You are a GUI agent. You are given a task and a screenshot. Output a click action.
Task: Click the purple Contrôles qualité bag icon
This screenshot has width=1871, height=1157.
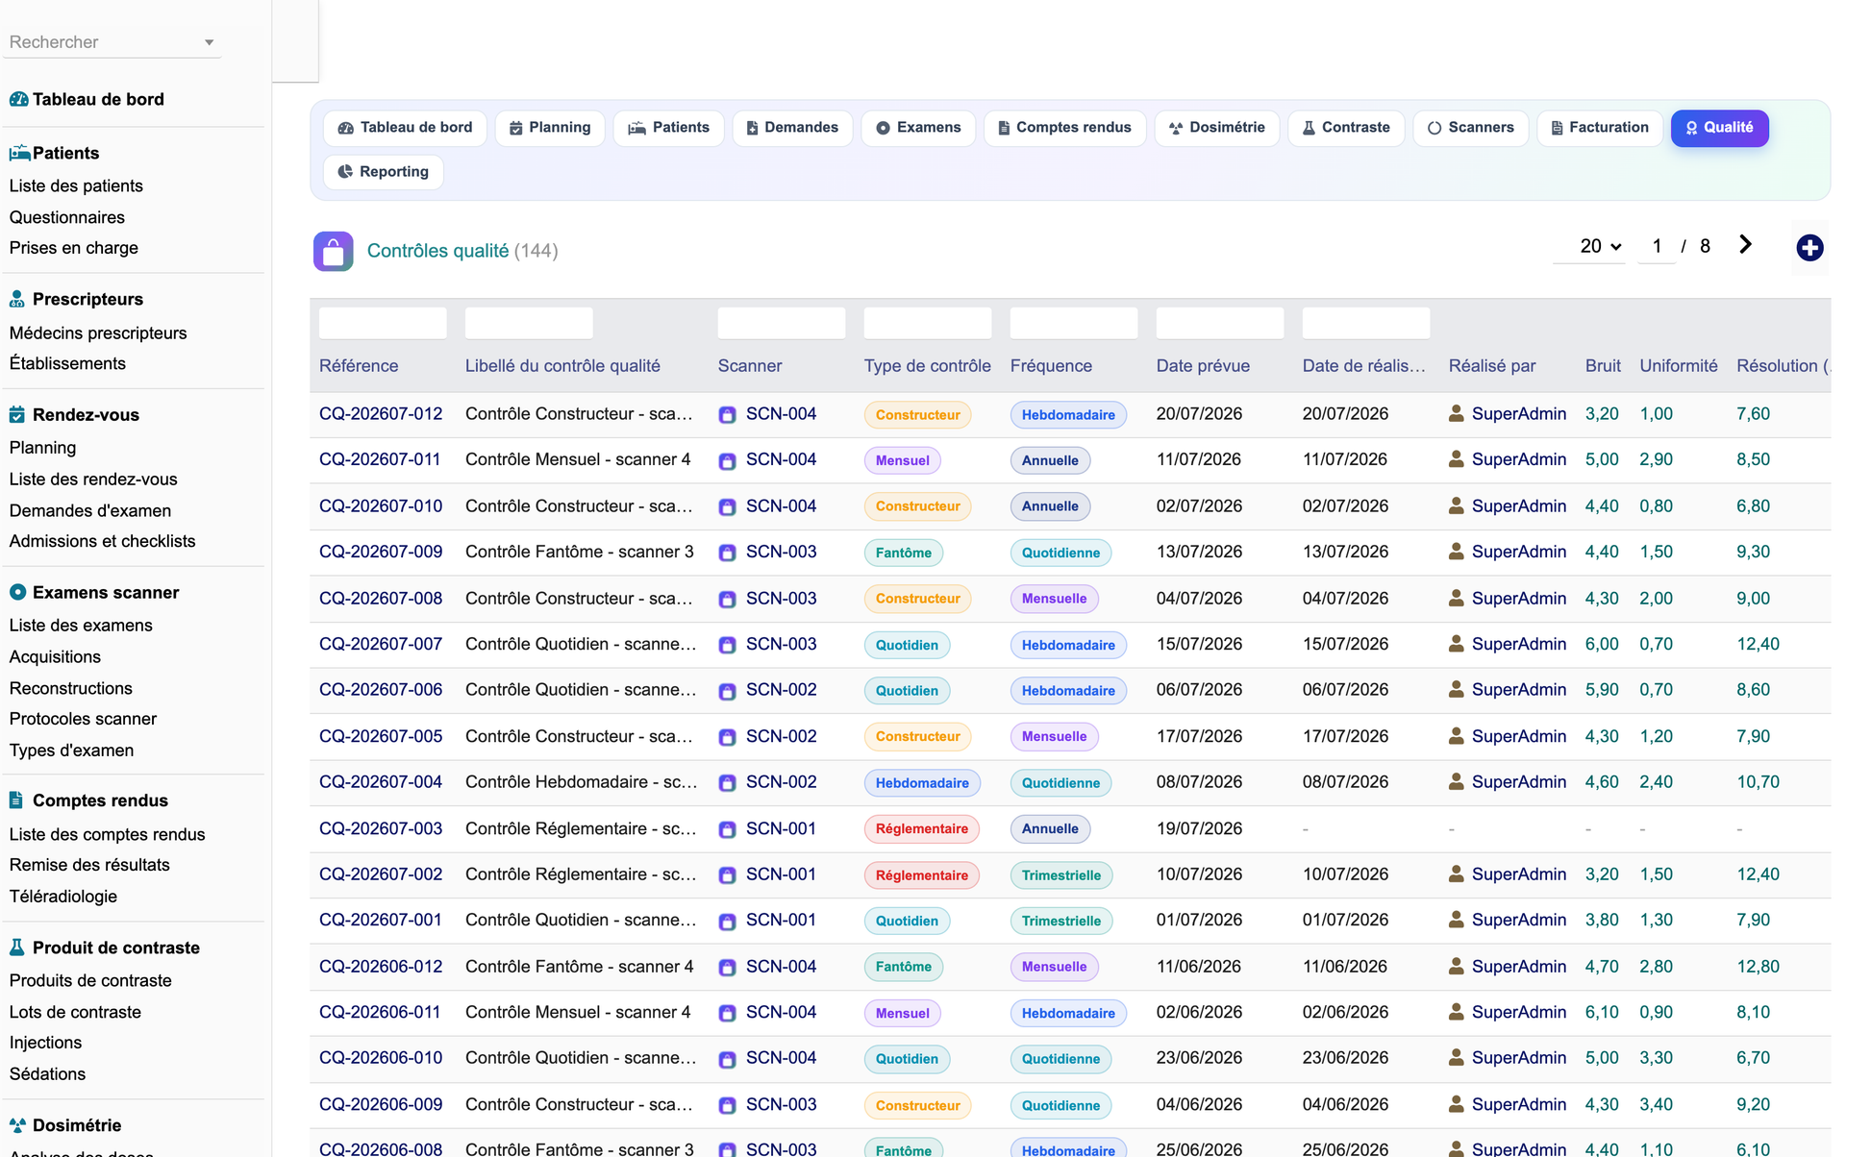[x=333, y=252]
